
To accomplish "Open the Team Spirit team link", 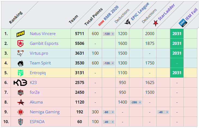I will (40, 63).
